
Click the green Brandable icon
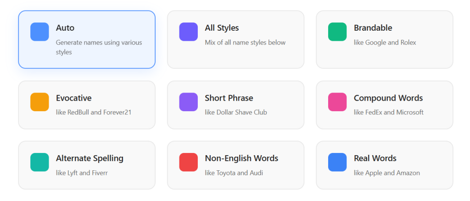click(x=337, y=32)
